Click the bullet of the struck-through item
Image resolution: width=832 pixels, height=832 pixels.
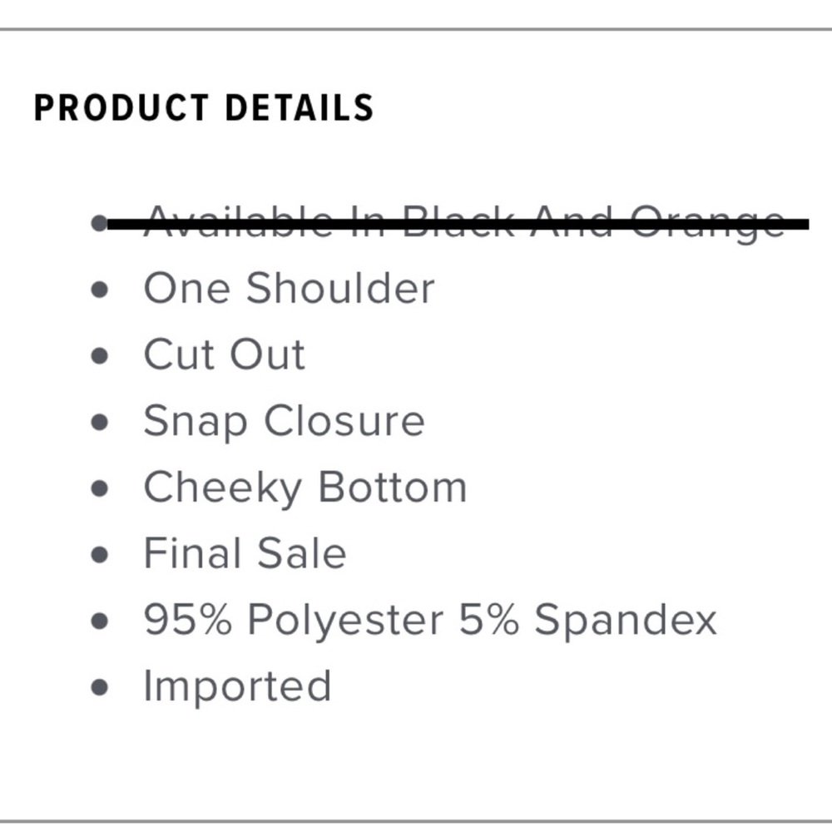(x=99, y=223)
